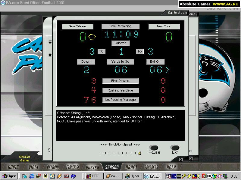Screen dimensions: 241x180
Task: Click the New Orleans team label
Action: click(x=77, y=26)
